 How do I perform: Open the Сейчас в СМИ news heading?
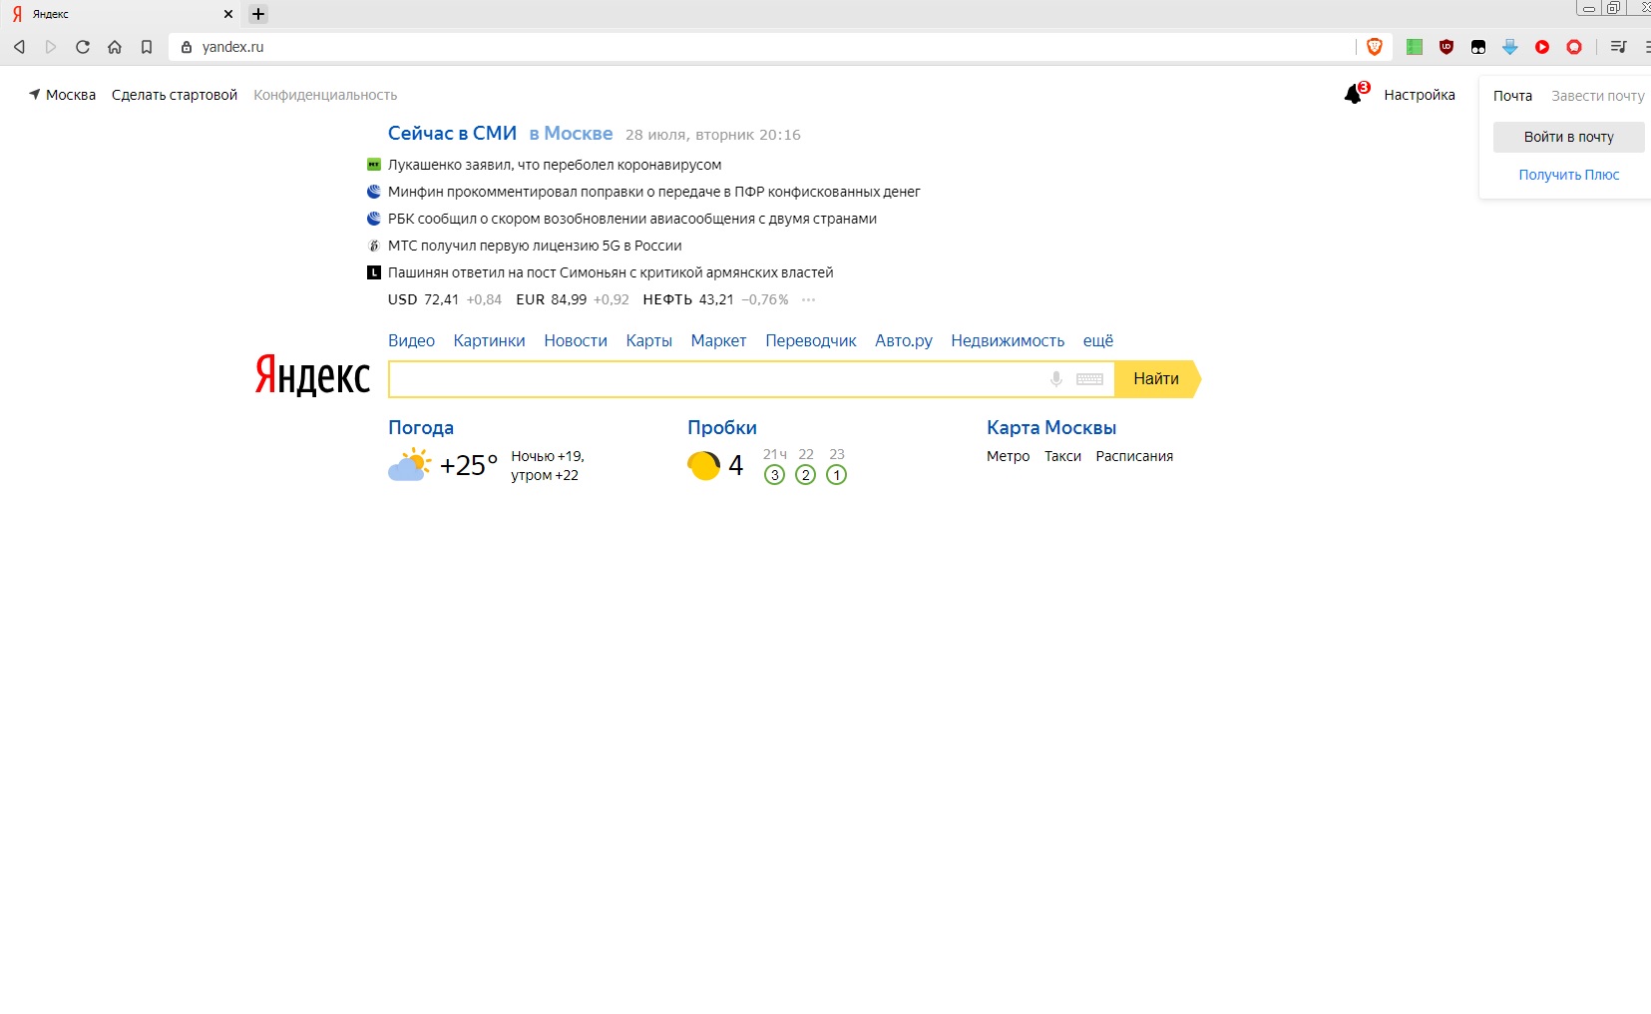pyautogui.click(x=452, y=134)
